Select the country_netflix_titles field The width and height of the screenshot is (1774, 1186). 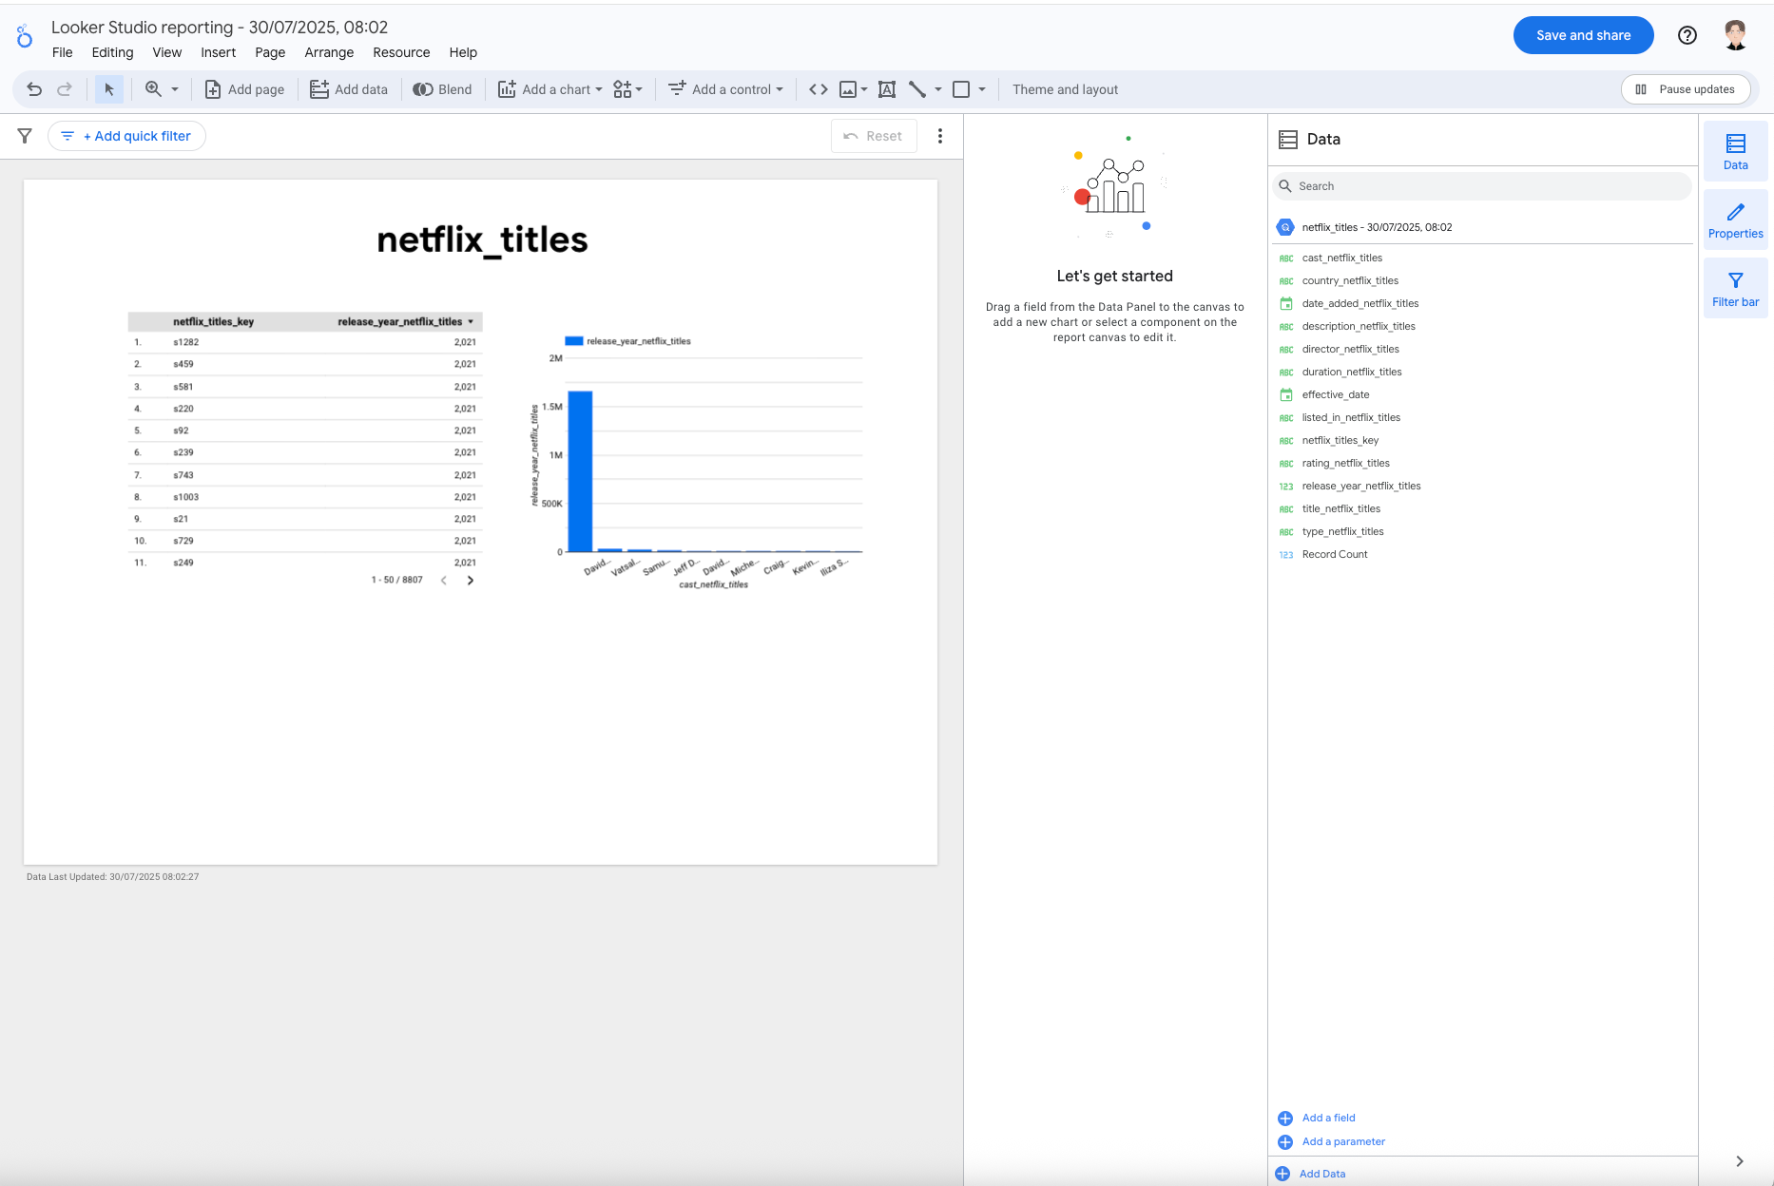click(1350, 280)
